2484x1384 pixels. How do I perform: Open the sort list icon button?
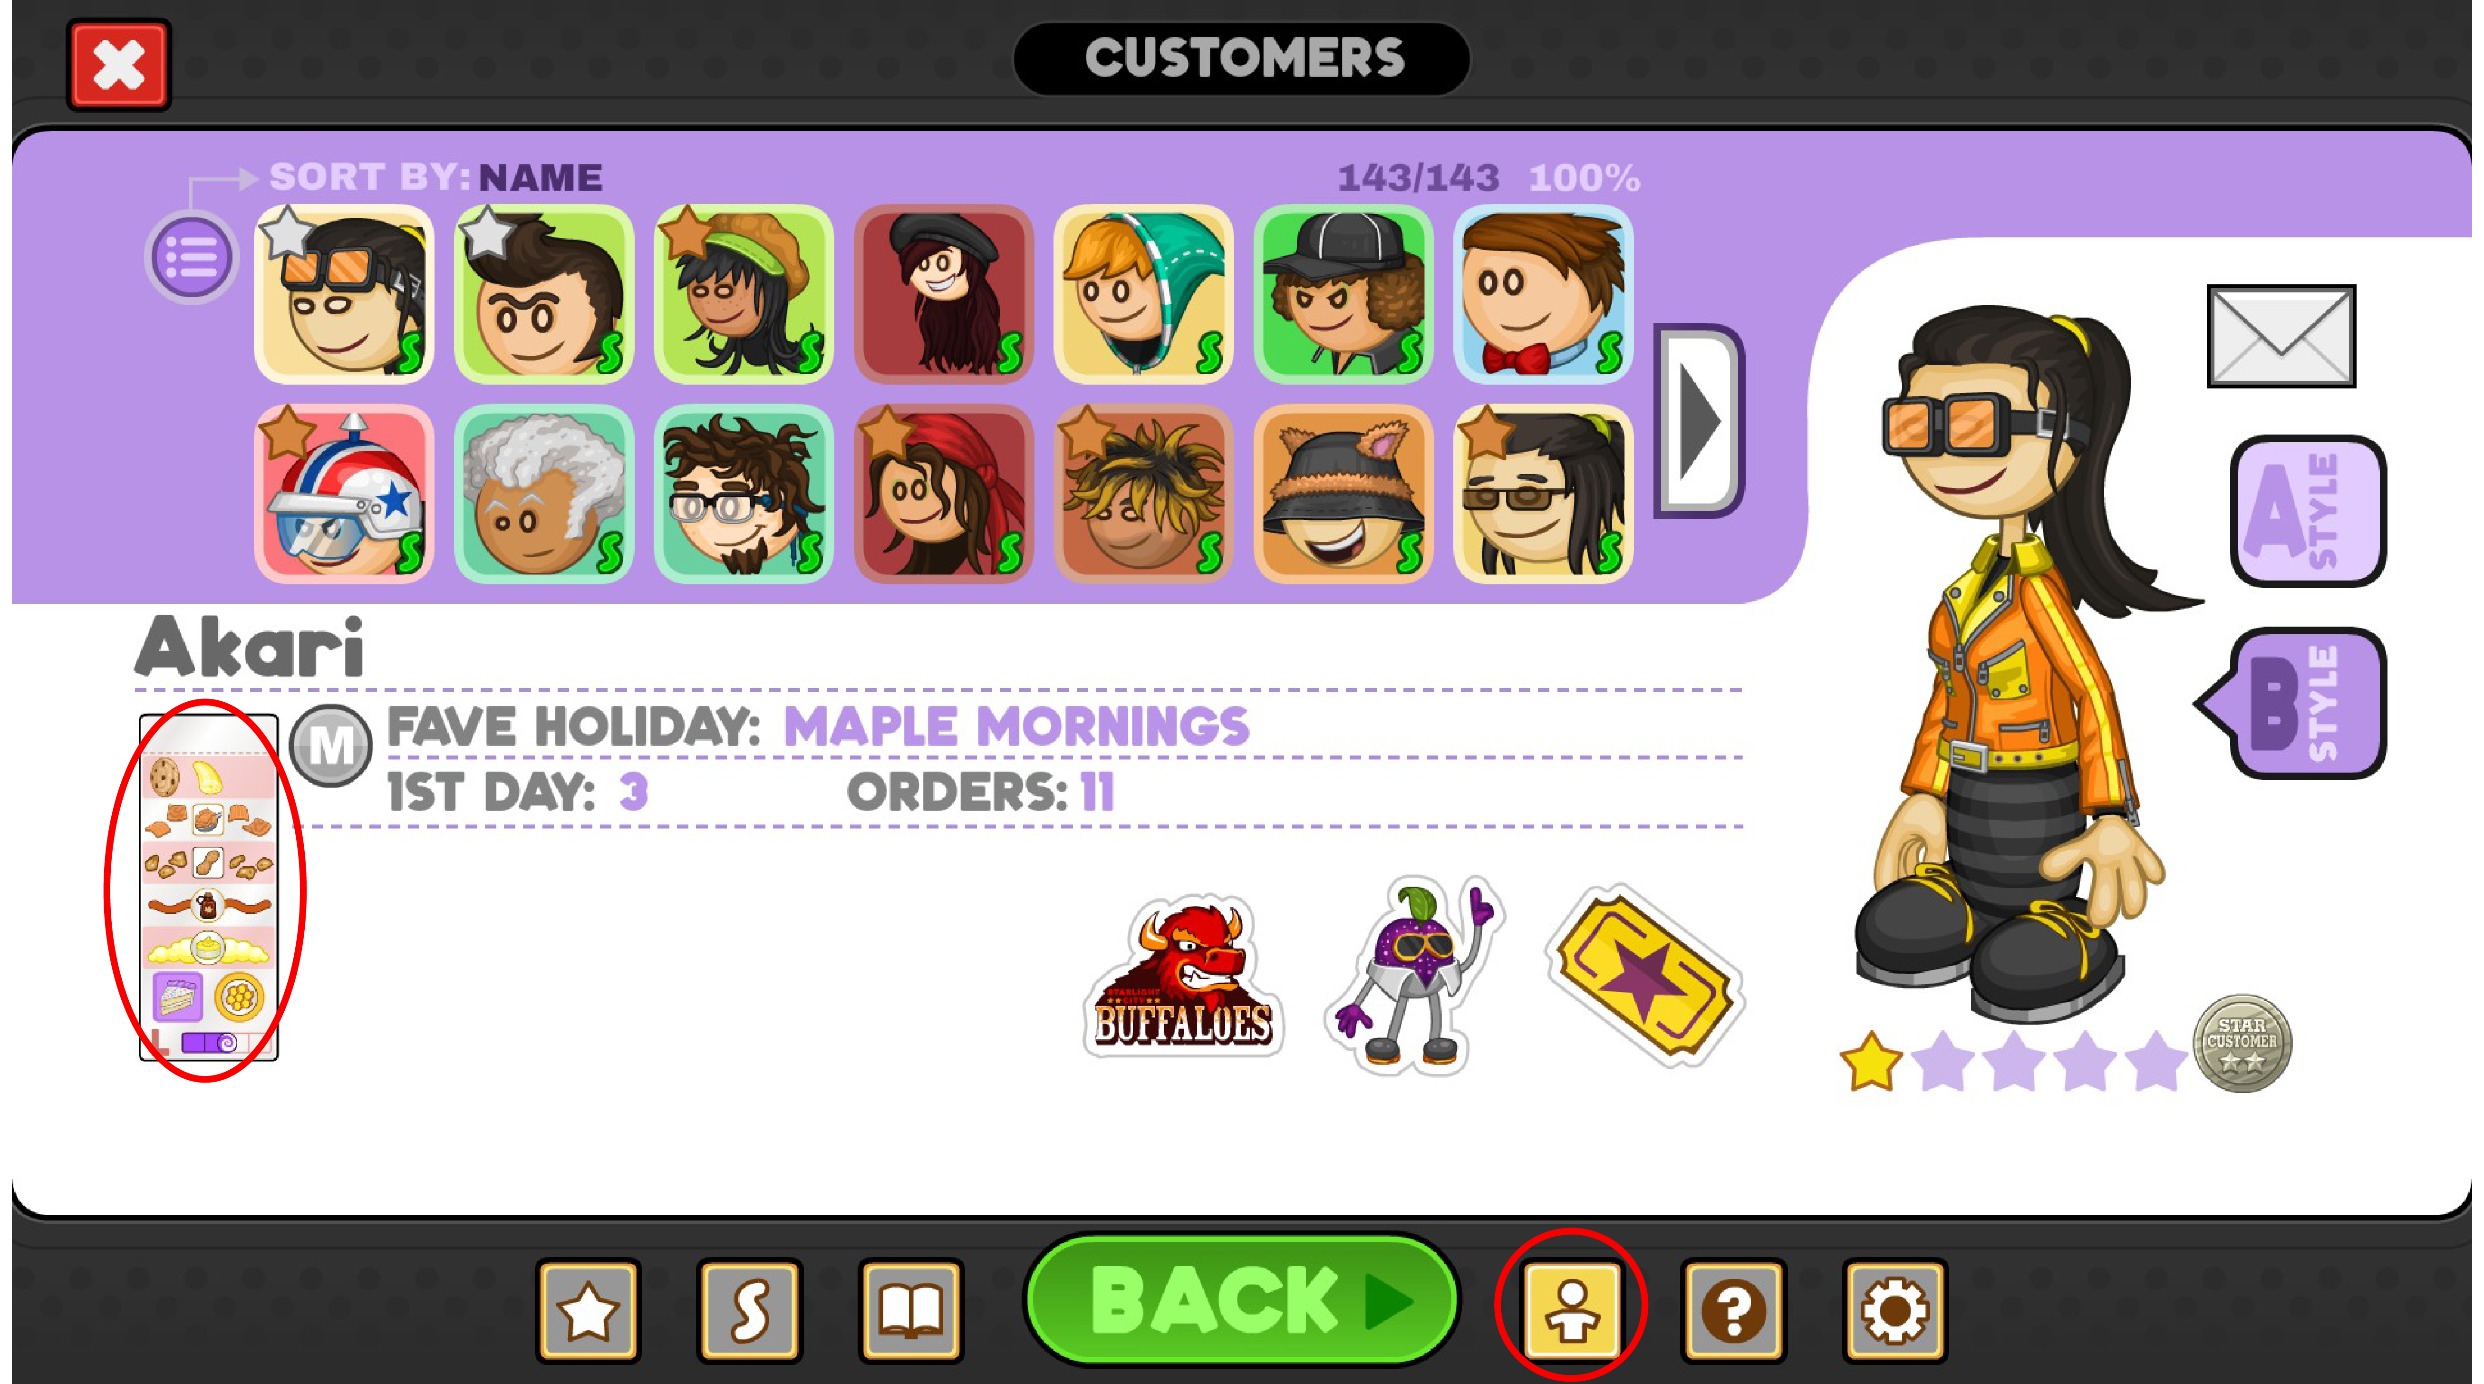click(x=191, y=257)
